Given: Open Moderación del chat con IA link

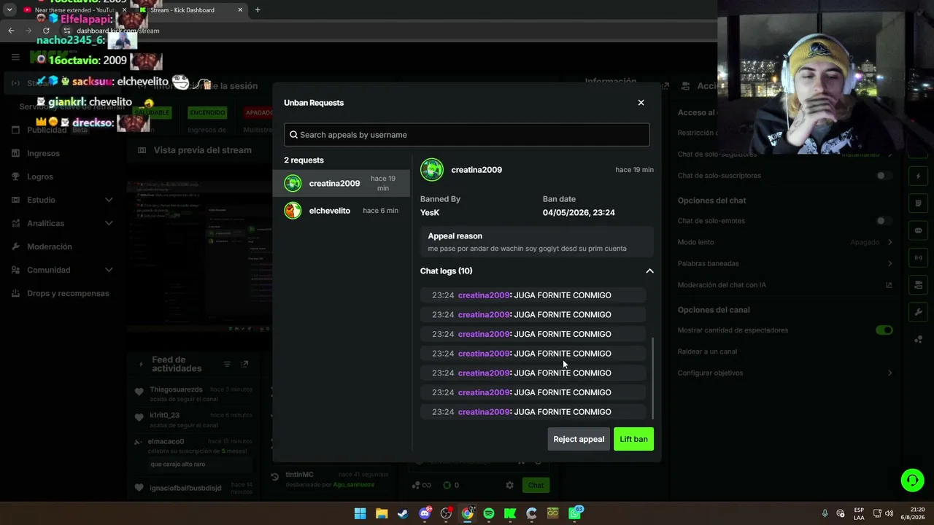Looking at the screenshot, I should tap(785, 285).
